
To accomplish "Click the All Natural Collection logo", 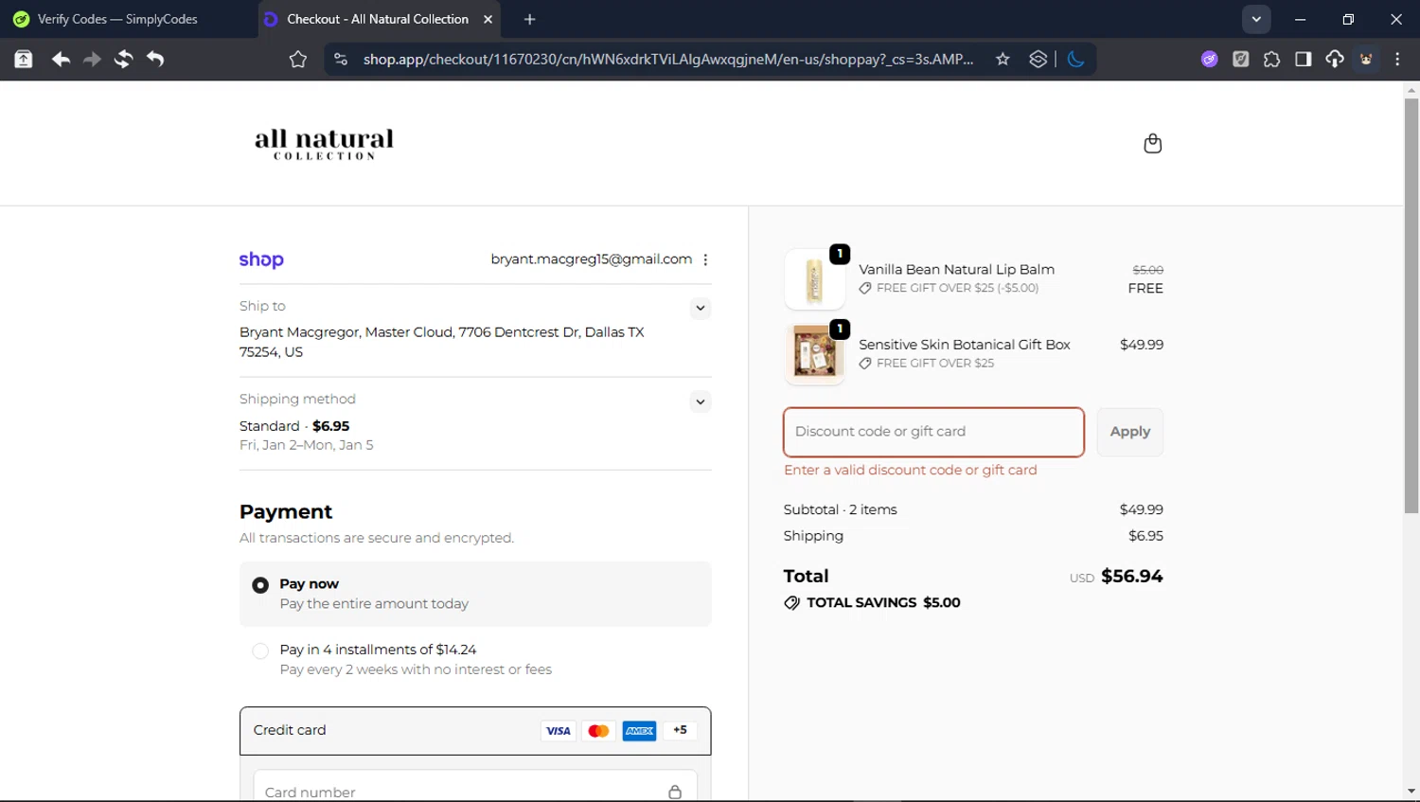I will [324, 144].
